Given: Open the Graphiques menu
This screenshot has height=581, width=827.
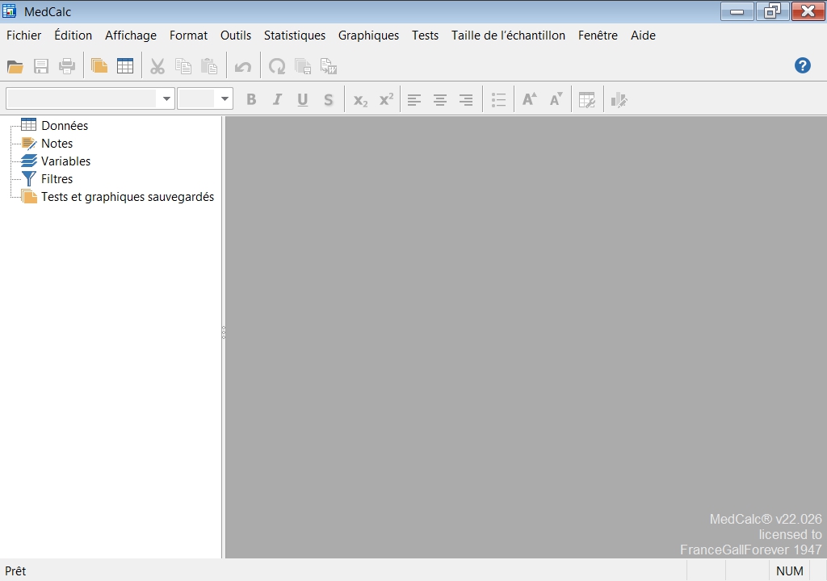Looking at the screenshot, I should [368, 36].
